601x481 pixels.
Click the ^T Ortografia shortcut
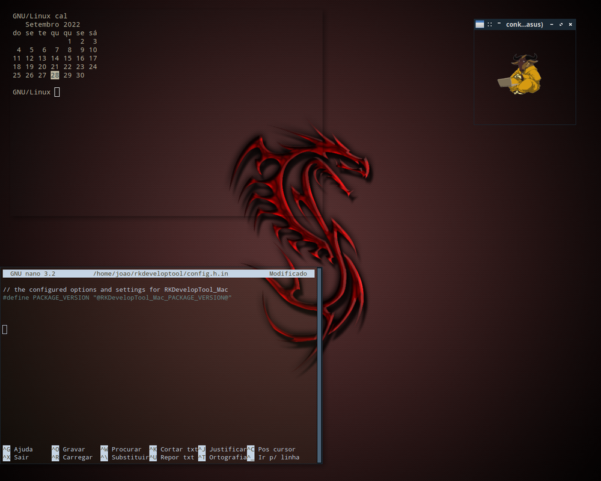tap(222, 457)
